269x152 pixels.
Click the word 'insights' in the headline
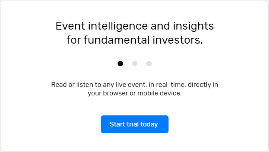[x=193, y=26]
